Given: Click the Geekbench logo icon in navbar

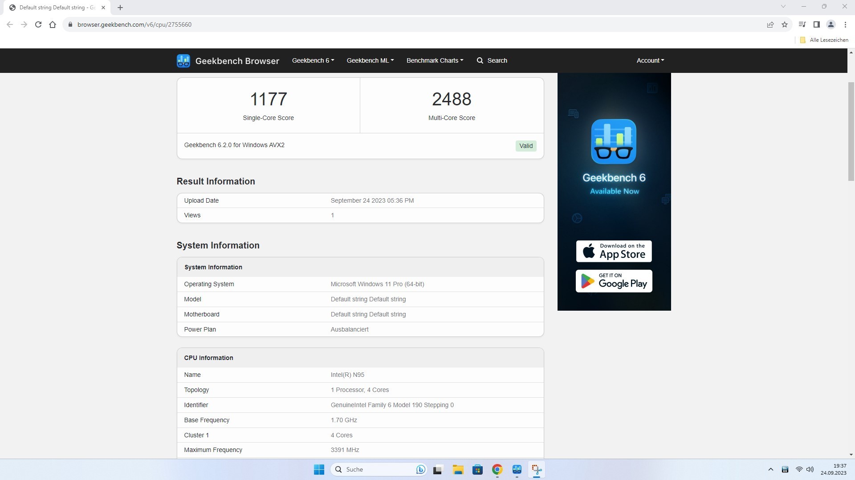Looking at the screenshot, I should (183, 61).
